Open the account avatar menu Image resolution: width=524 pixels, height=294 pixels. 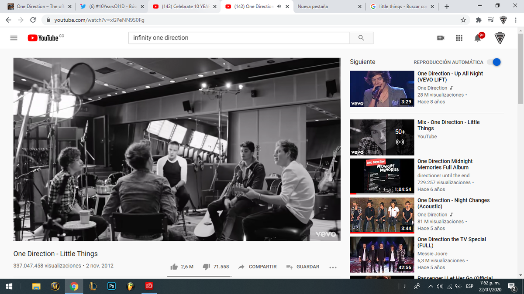(x=500, y=38)
